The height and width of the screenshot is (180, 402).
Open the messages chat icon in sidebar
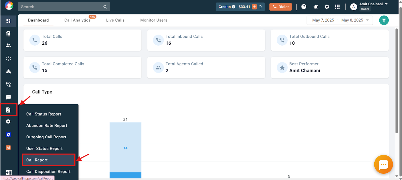click(x=8, y=97)
